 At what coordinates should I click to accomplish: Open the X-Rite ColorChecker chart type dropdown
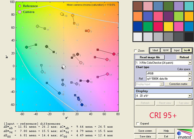[164, 63]
